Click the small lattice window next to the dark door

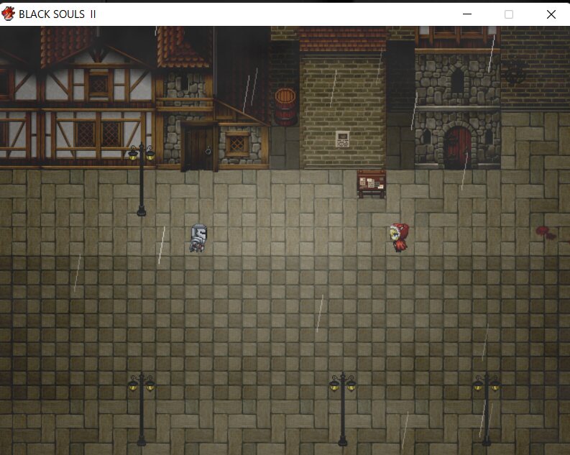(237, 144)
